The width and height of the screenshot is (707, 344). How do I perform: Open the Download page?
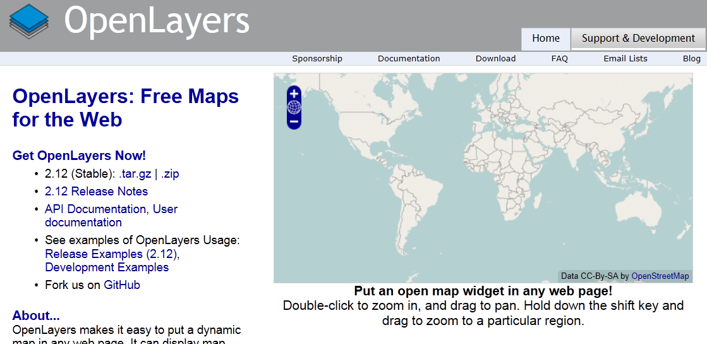coord(495,59)
